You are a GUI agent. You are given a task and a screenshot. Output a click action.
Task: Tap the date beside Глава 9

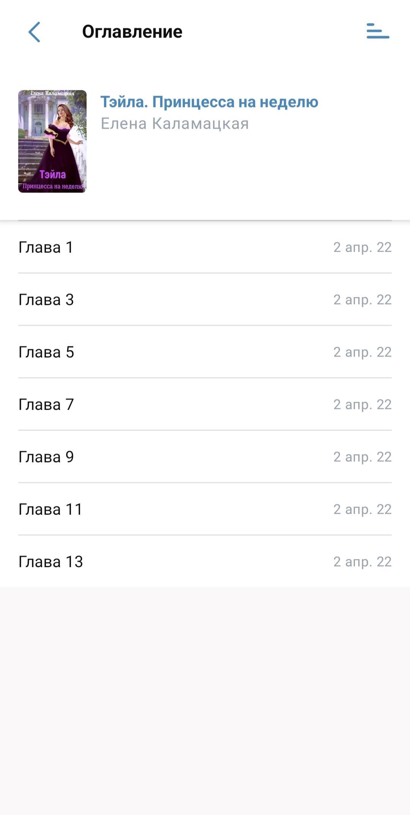(362, 457)
